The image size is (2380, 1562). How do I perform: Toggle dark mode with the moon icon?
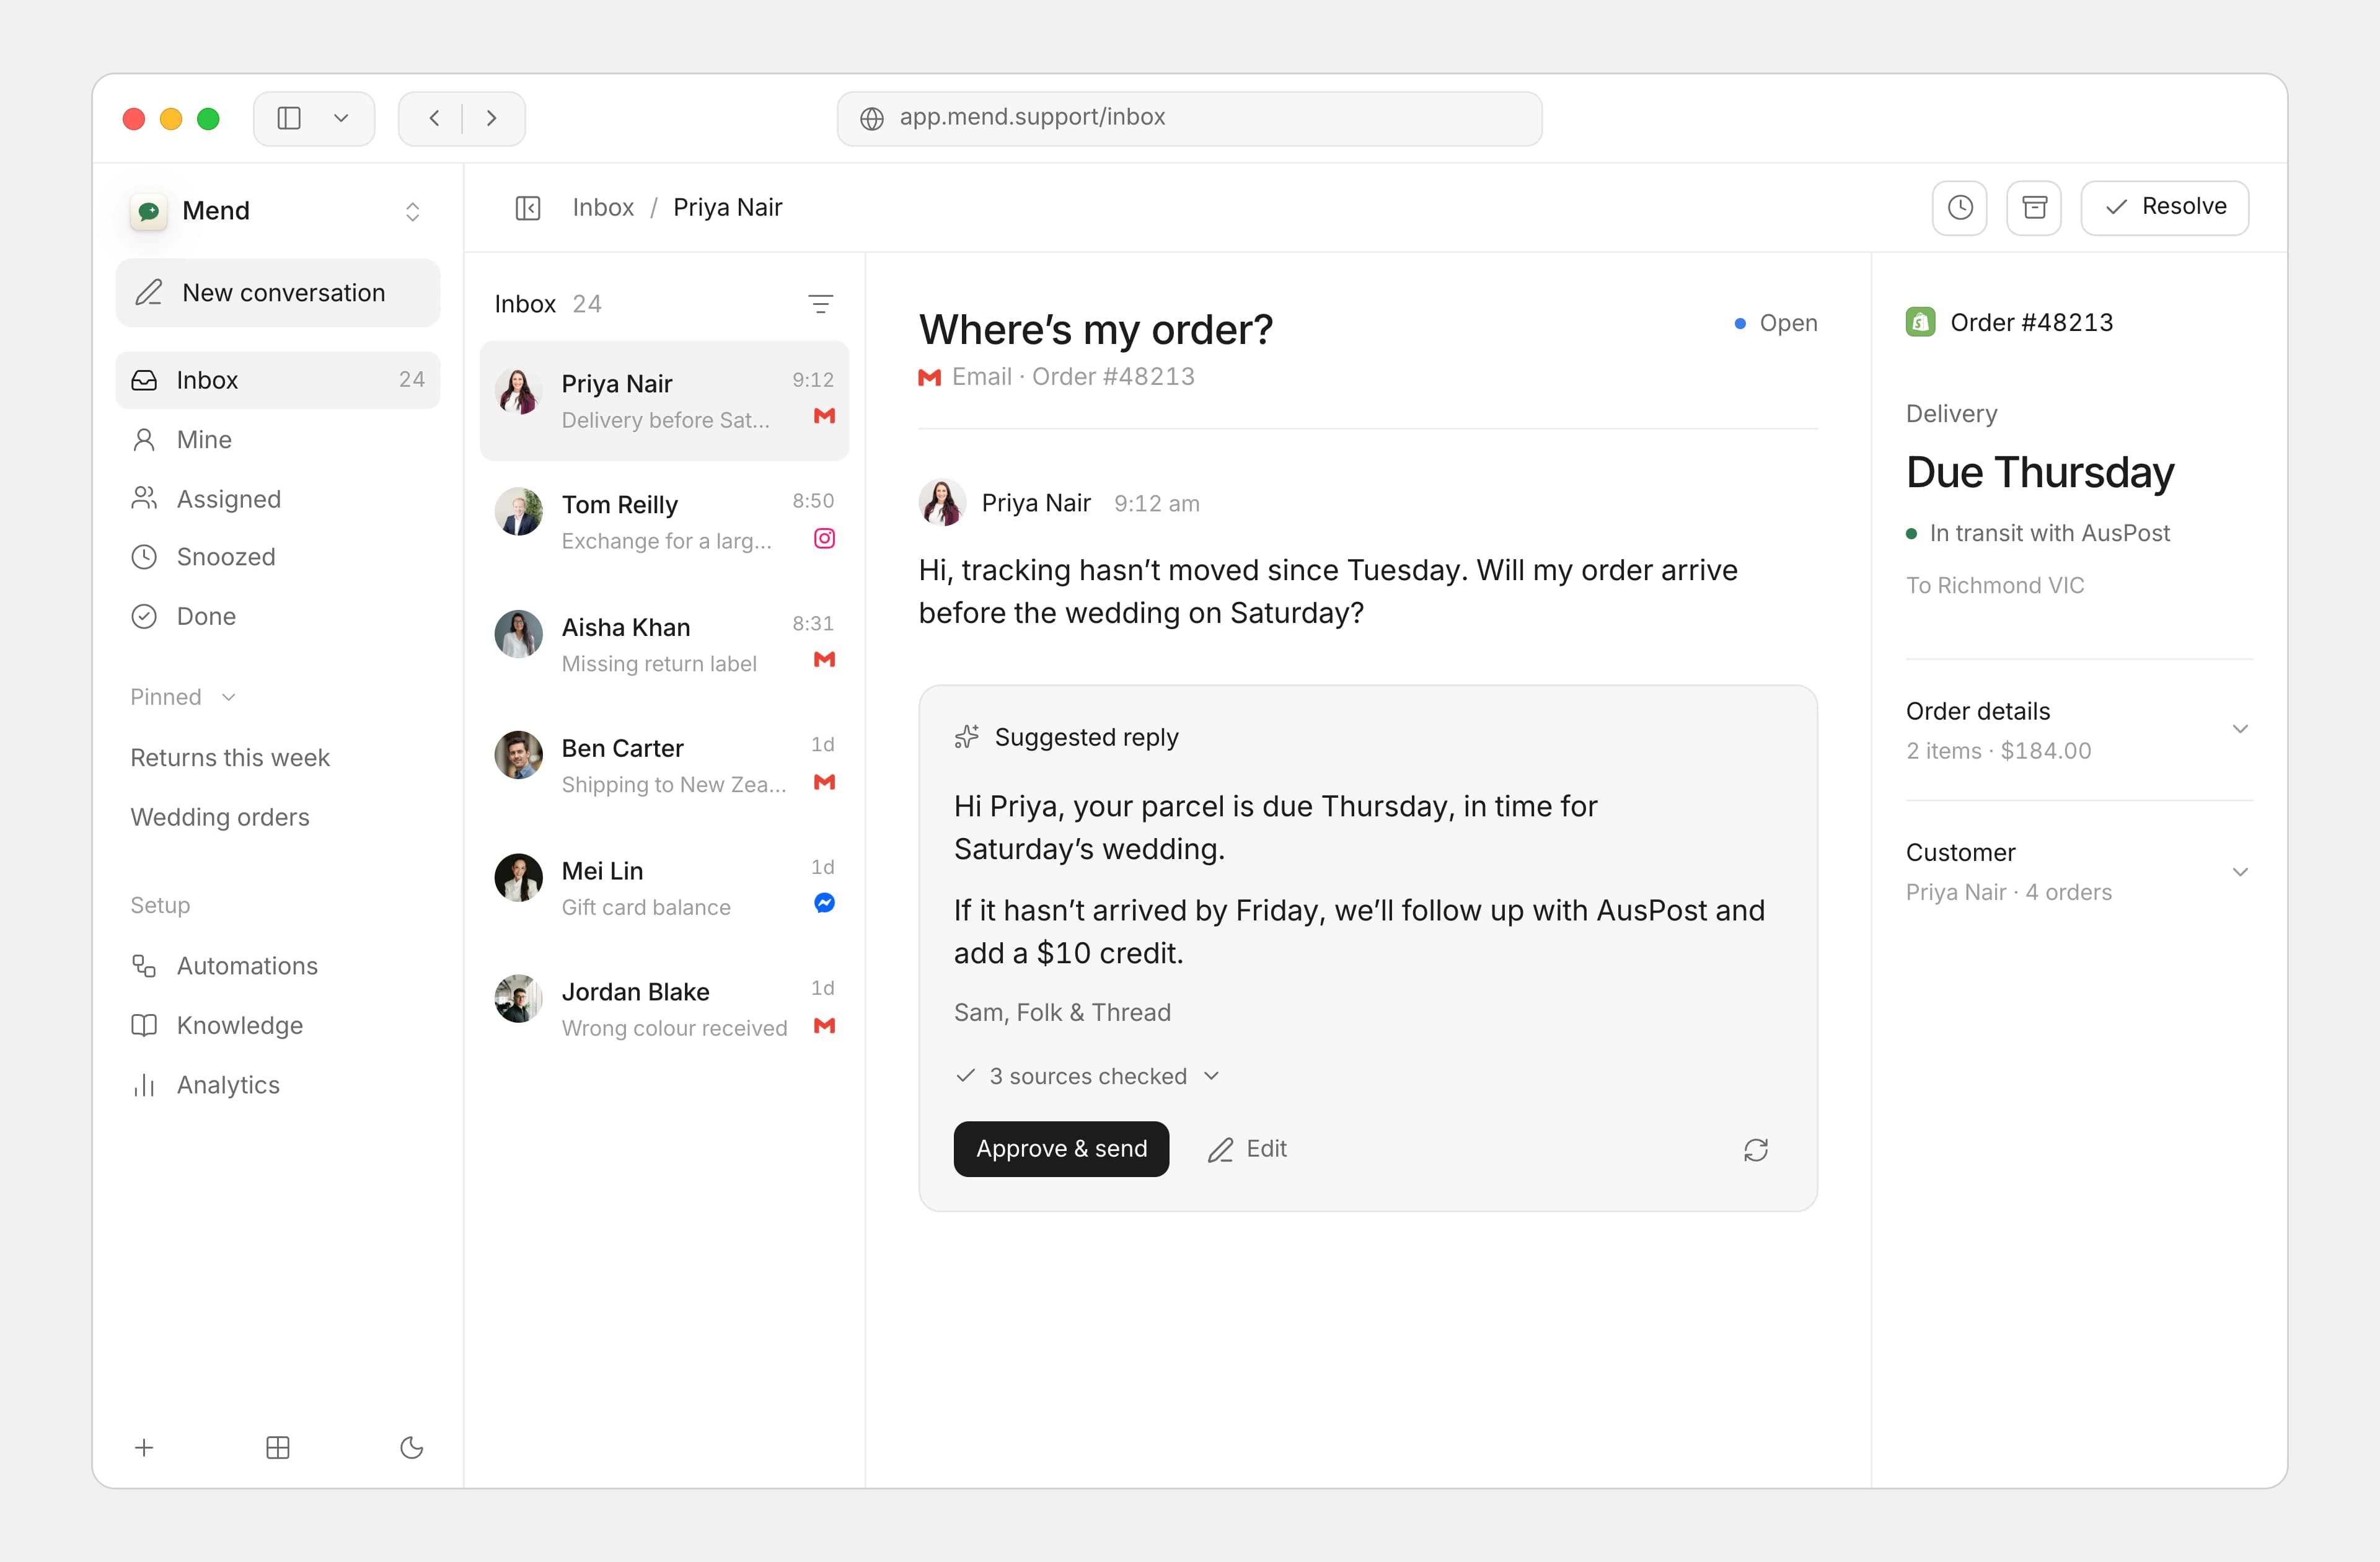coord(412,1448)
